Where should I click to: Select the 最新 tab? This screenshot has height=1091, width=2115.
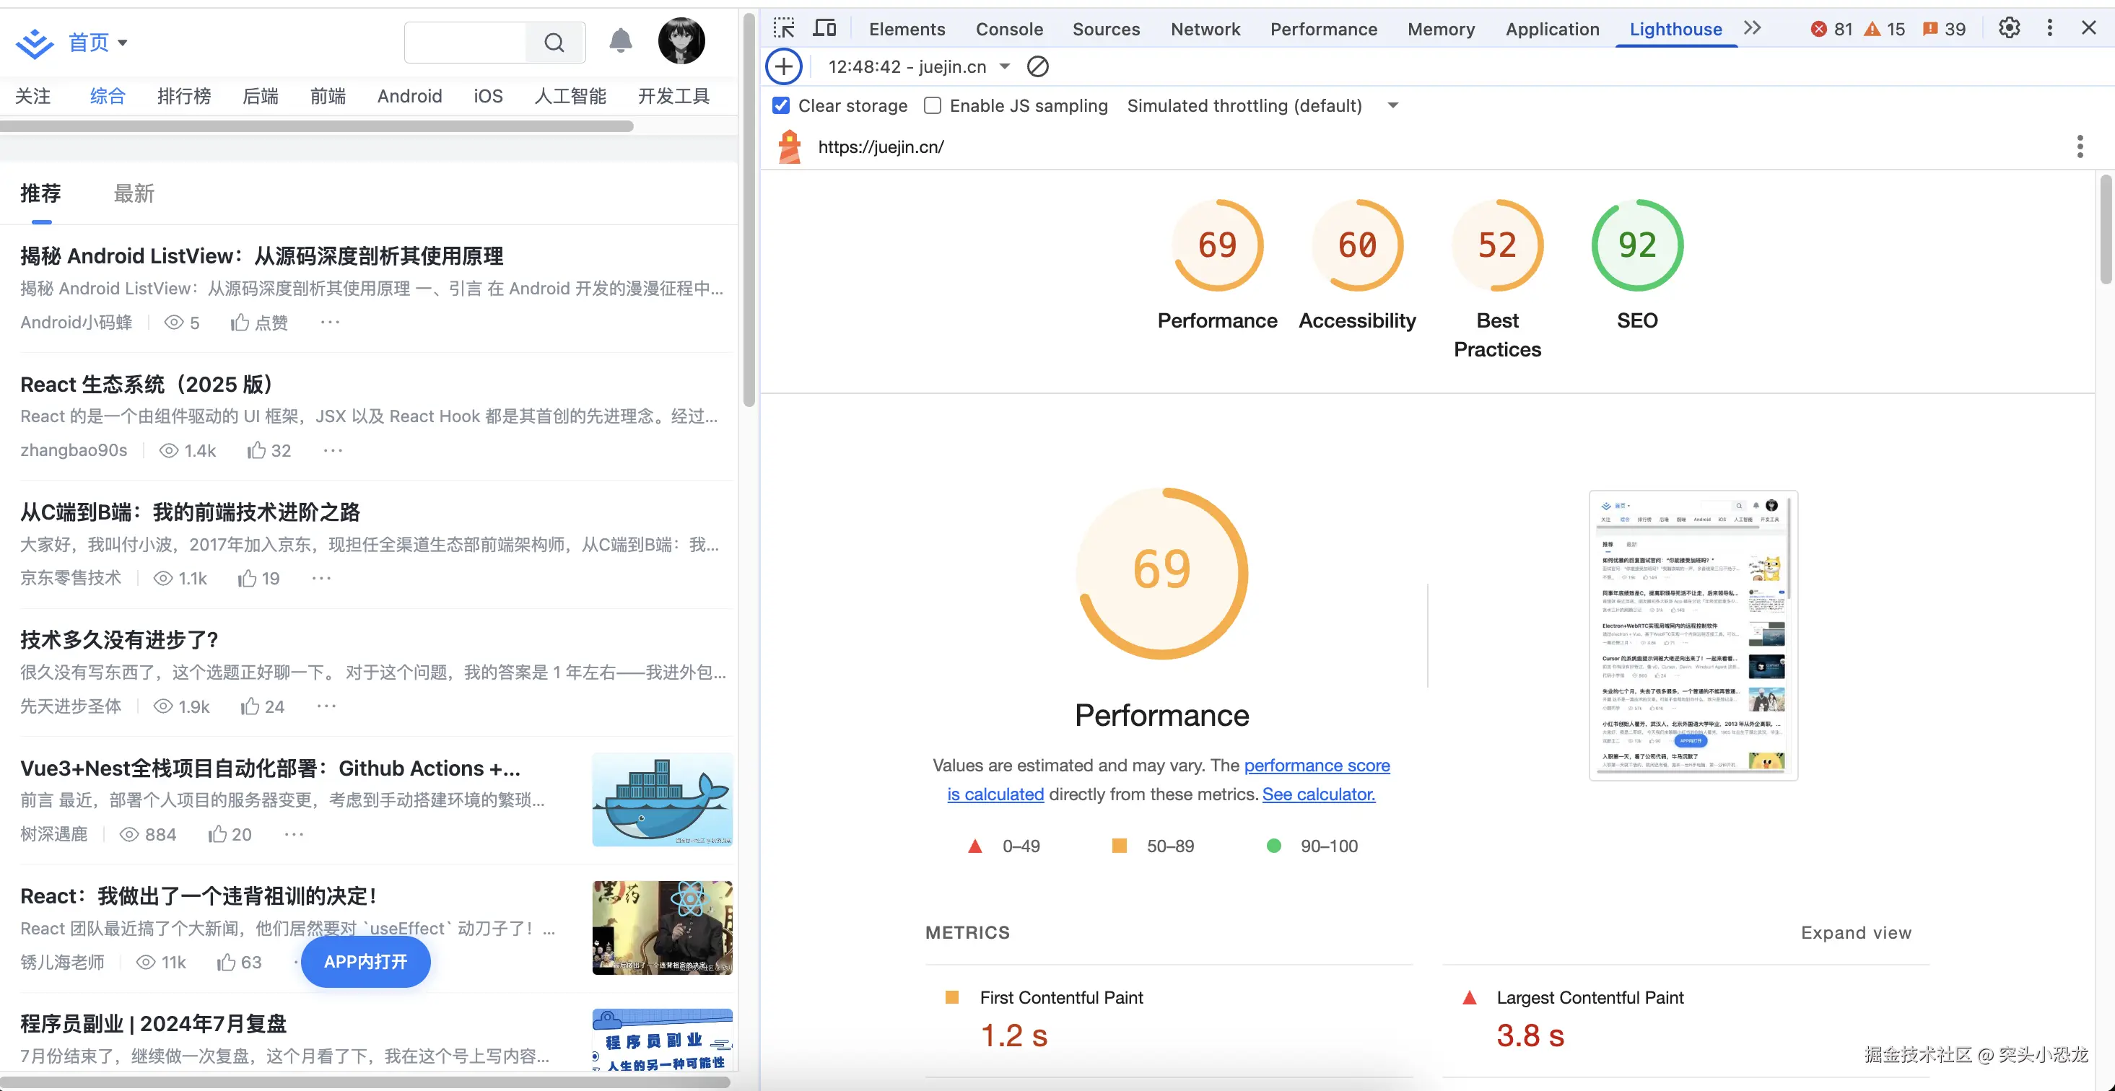click(134, 193)
